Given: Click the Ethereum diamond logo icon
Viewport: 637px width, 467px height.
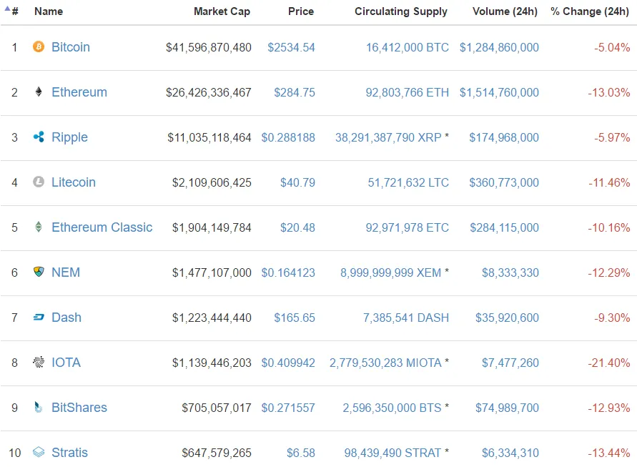Looking at the screenshot, I should point(39,92).
